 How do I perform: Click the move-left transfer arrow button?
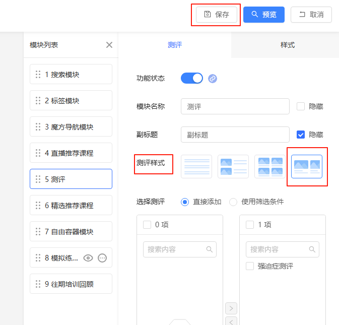tap(231, 321)
